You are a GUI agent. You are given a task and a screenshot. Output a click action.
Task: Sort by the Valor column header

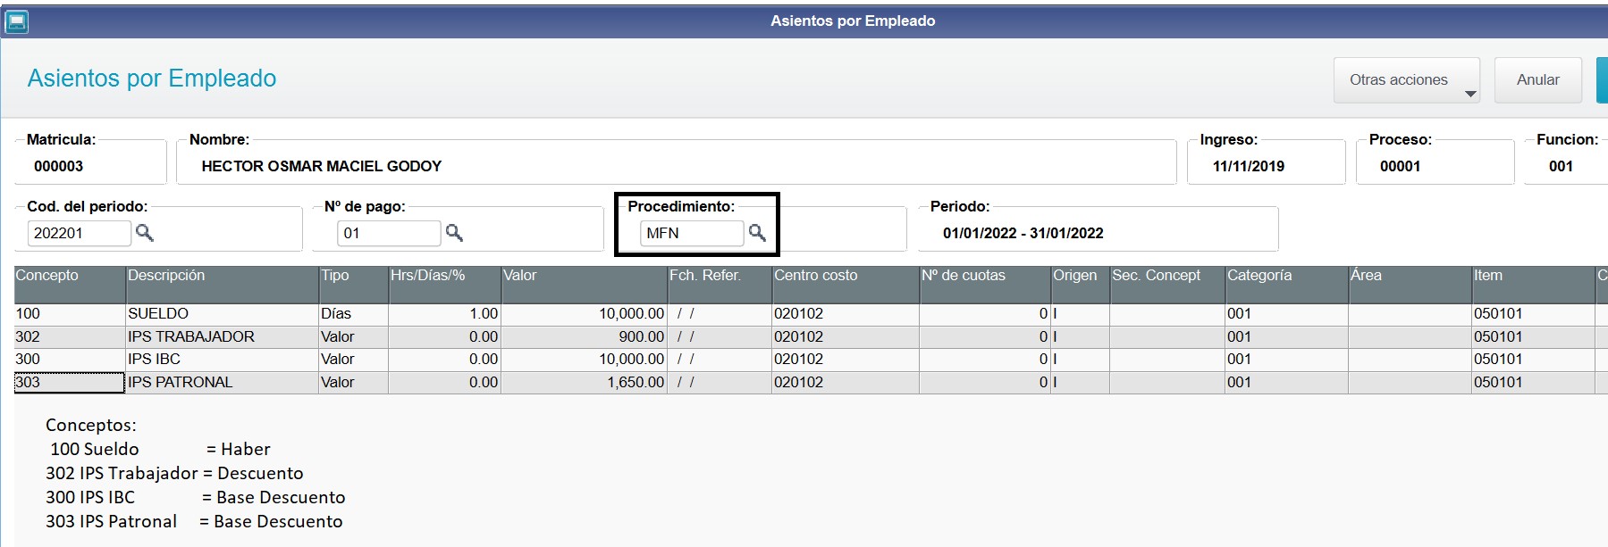[585, 285]
